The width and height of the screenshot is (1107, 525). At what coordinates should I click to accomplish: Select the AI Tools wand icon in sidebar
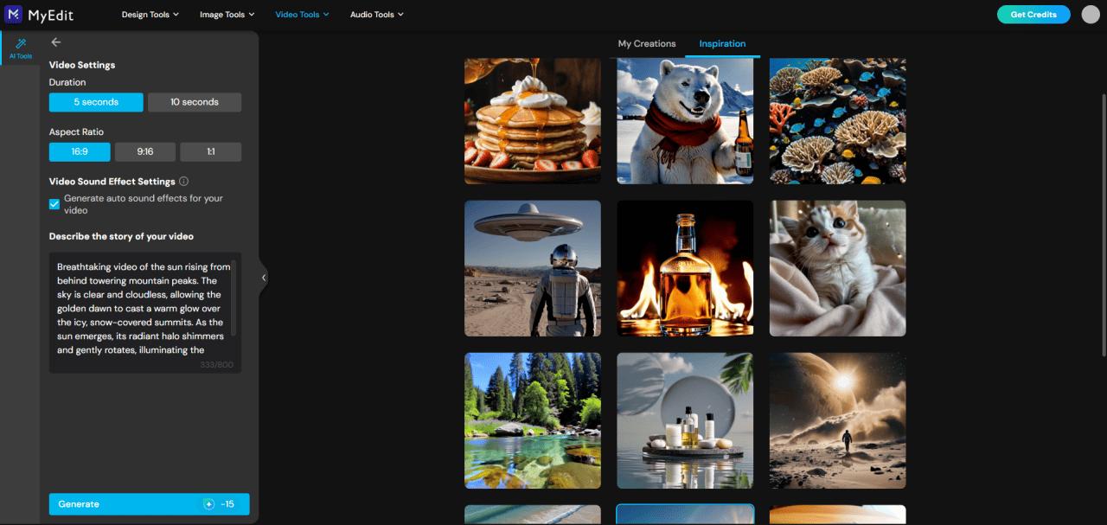pyautogui.click(x=19, y=48)
